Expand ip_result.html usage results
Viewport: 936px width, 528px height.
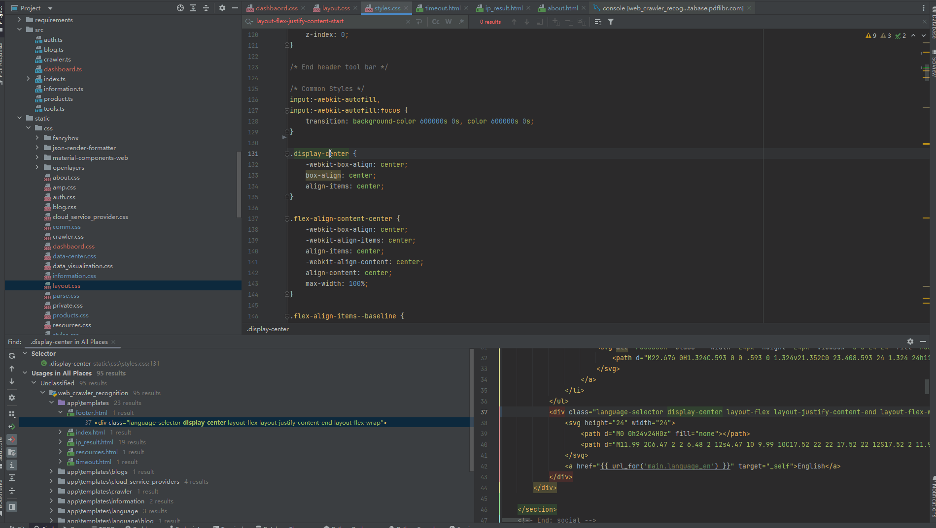[x=60, y=442]
